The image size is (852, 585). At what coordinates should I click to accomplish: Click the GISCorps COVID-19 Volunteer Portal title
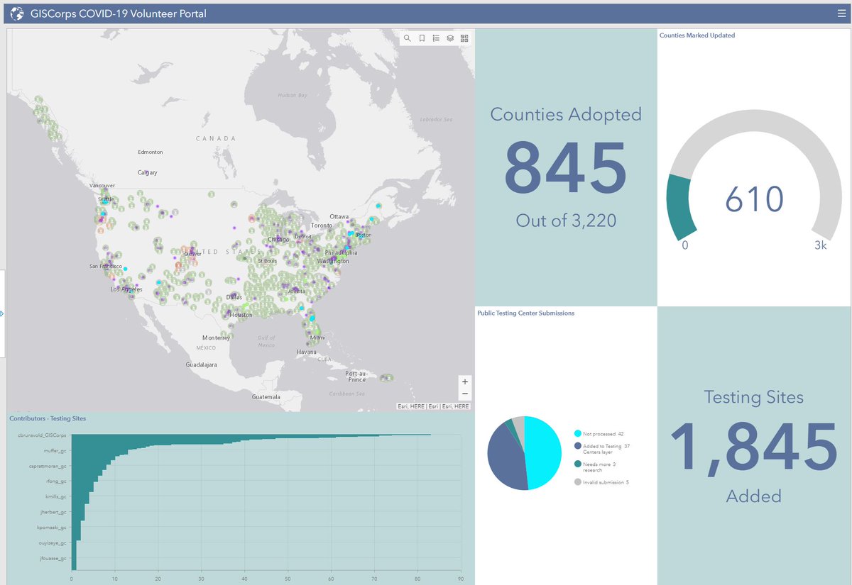119,13
